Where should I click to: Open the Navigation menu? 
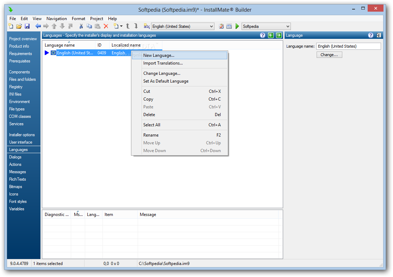click(57, 19)
